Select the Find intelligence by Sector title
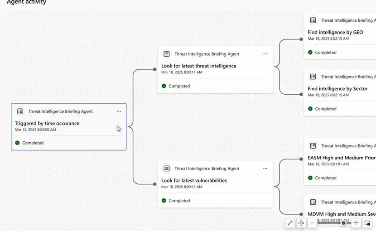The height and width of the screenshot is (231, 376). 337,88
